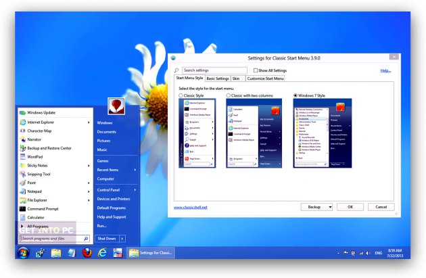Expand the Control Panel submenu arrow
Viewport: 426px width, 278px height.
pyautogui.click(x=135, y=190)
